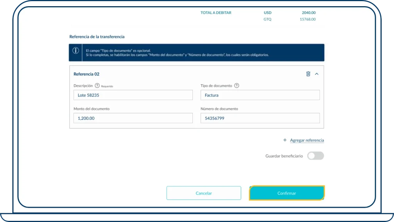Open the help tooltip for Tipo de documento
394x222 pixels.
click(237, 86)
